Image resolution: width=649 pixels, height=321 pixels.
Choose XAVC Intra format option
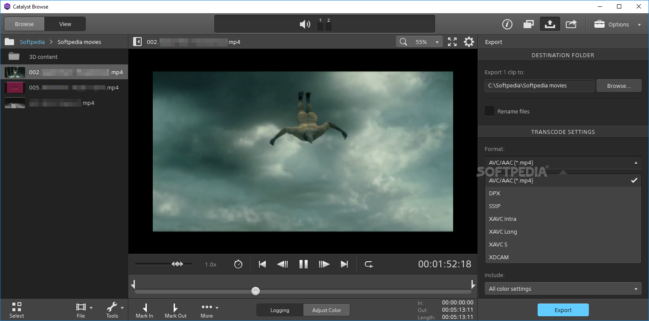[563, 219]
